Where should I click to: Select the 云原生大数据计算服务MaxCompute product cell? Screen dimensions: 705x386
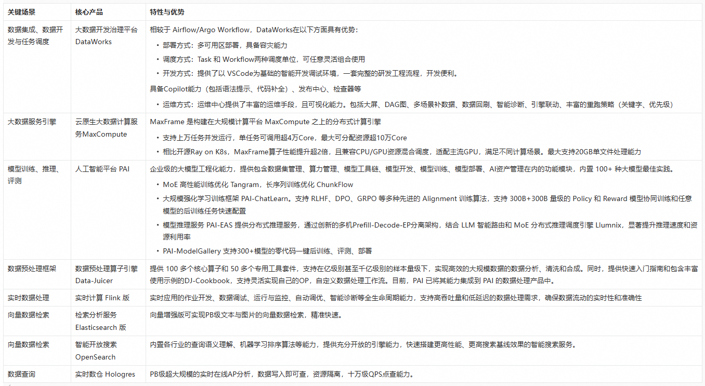tap(108, 137)
